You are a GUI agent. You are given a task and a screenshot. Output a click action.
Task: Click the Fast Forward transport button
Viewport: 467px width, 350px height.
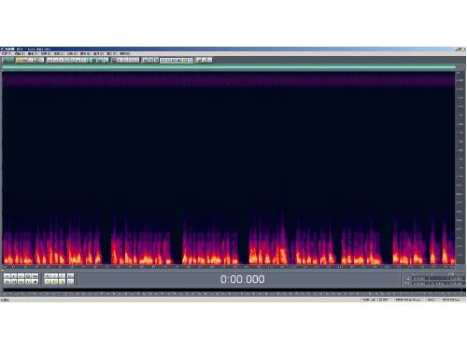(21, 282)
